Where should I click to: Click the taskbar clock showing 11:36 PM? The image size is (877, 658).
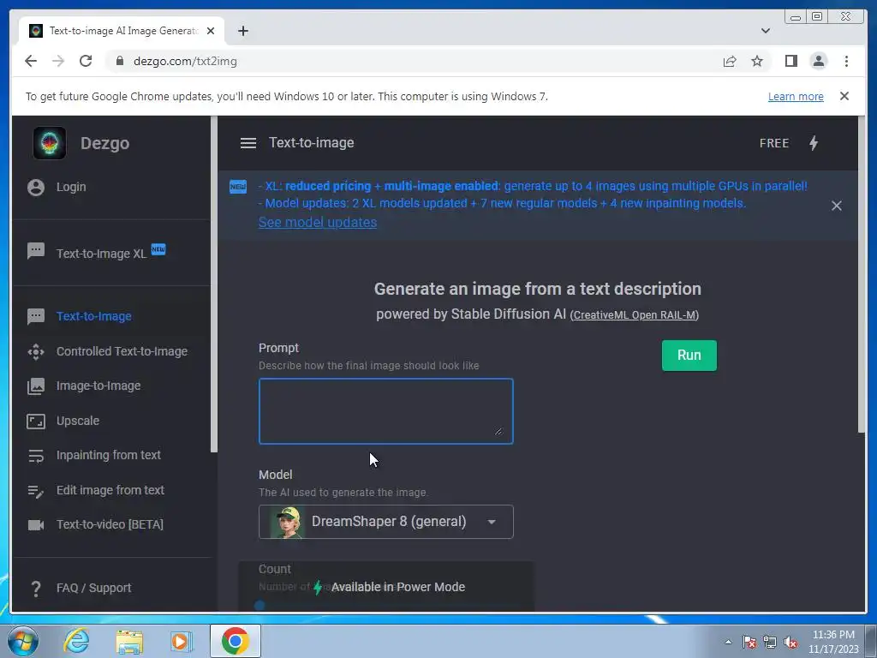833,642
